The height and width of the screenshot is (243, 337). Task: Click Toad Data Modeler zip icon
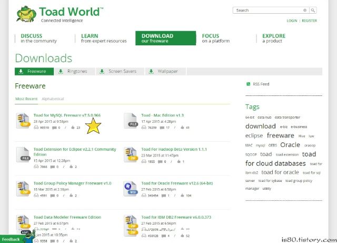(23, 222)
